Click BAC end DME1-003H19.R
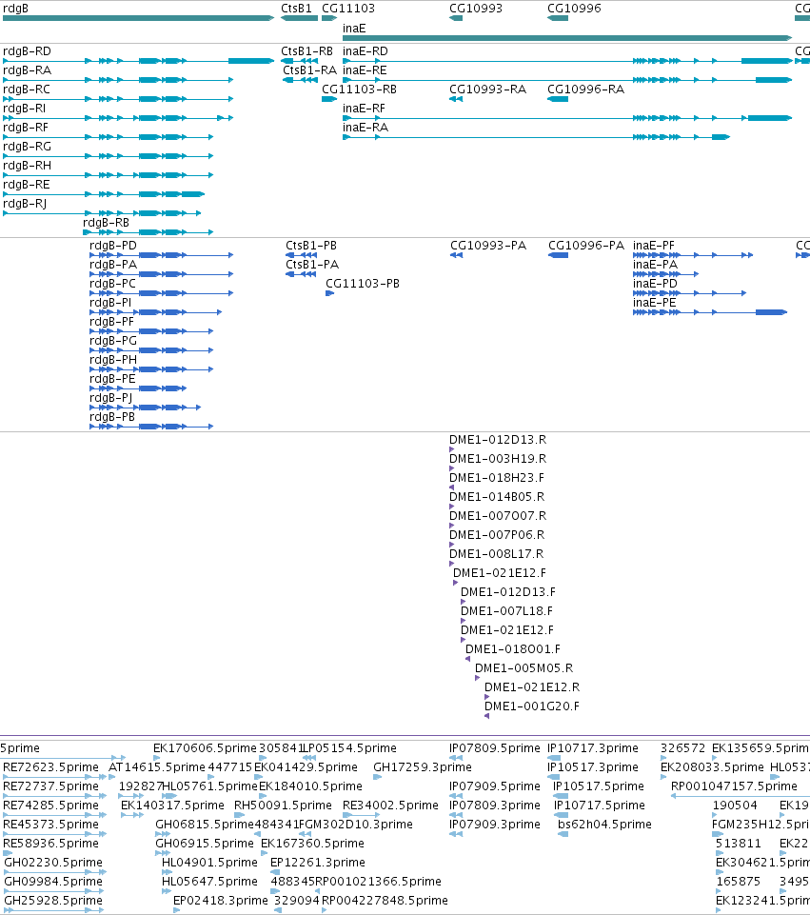This screenshot has height=915, width=810. pos(498,459)
